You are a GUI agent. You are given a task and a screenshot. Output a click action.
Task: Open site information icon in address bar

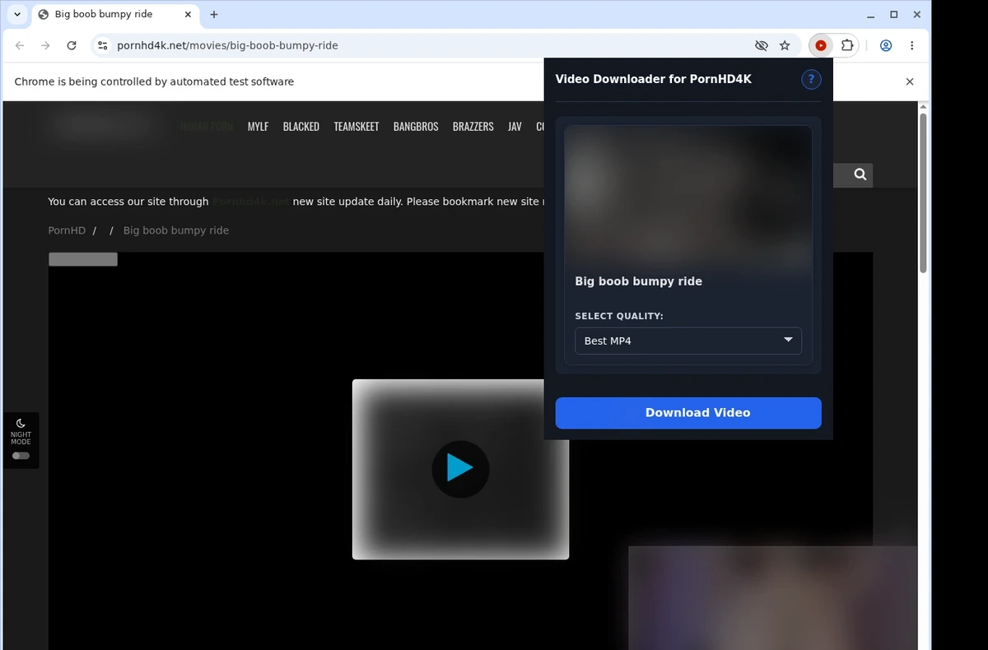coord(103,45)
